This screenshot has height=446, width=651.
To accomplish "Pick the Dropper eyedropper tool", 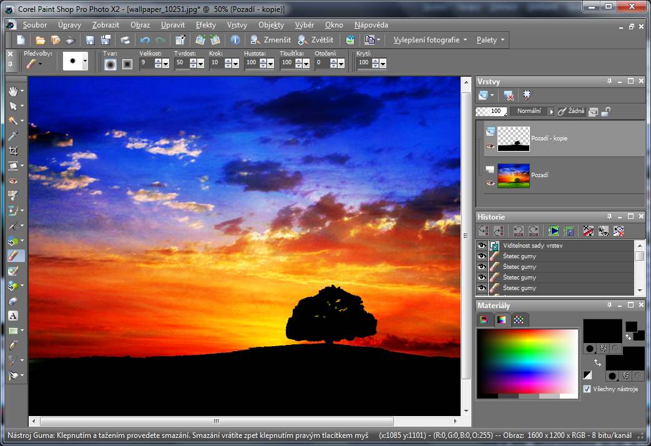I will (13, 136).
